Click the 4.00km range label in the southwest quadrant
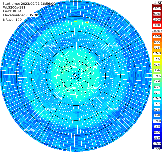The height and width of the screenshot is (152, 162). 39,119
